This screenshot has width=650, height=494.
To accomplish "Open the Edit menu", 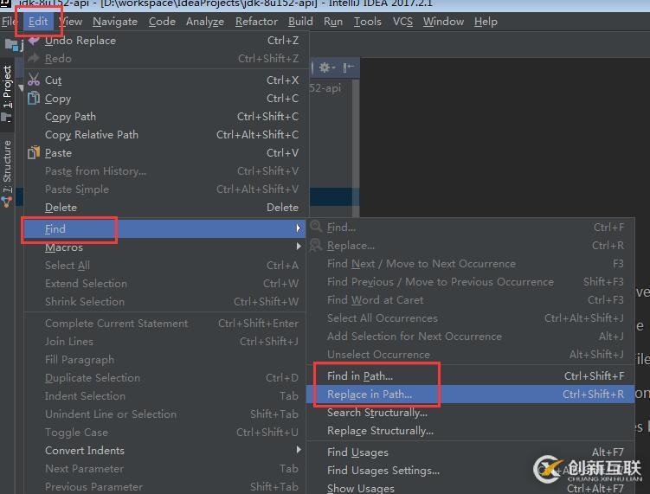I will click(38, 22).
